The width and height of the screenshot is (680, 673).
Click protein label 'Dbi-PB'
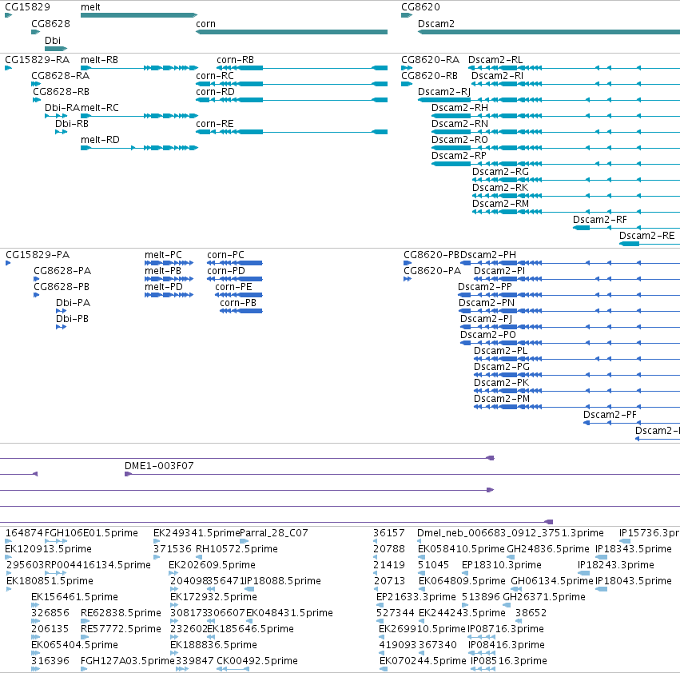coord(72,319)
